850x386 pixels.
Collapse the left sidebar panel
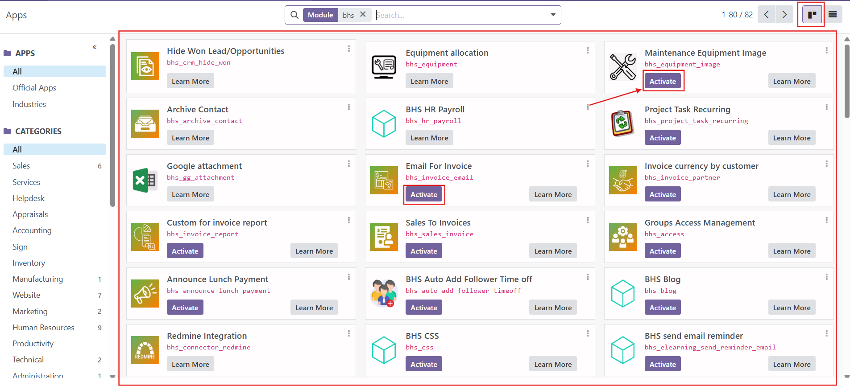click(95, 47)
